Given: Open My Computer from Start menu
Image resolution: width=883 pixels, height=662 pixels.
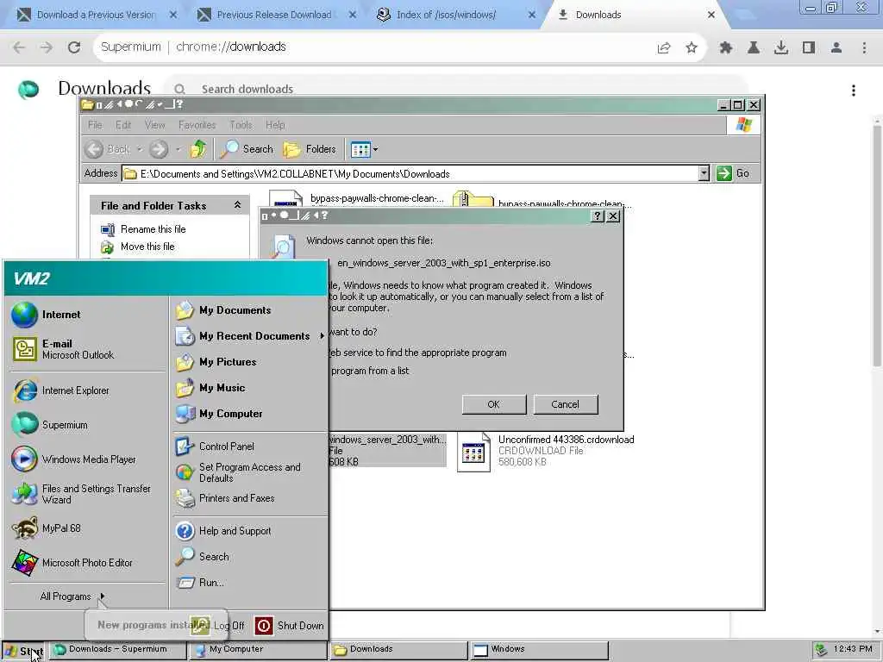Looking at the screenshot, I should point(219,414).
